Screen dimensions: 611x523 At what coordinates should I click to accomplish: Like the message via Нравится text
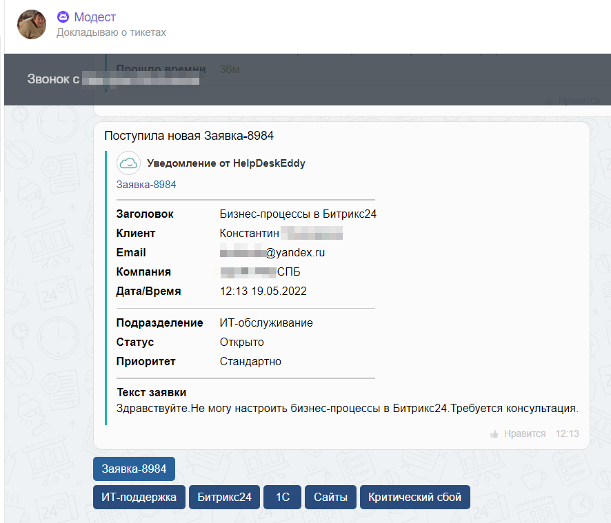pyautogui.click(x=525, y=434)
